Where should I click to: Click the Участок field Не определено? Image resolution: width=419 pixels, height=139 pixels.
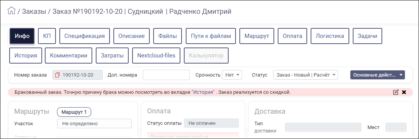[94, 124]
